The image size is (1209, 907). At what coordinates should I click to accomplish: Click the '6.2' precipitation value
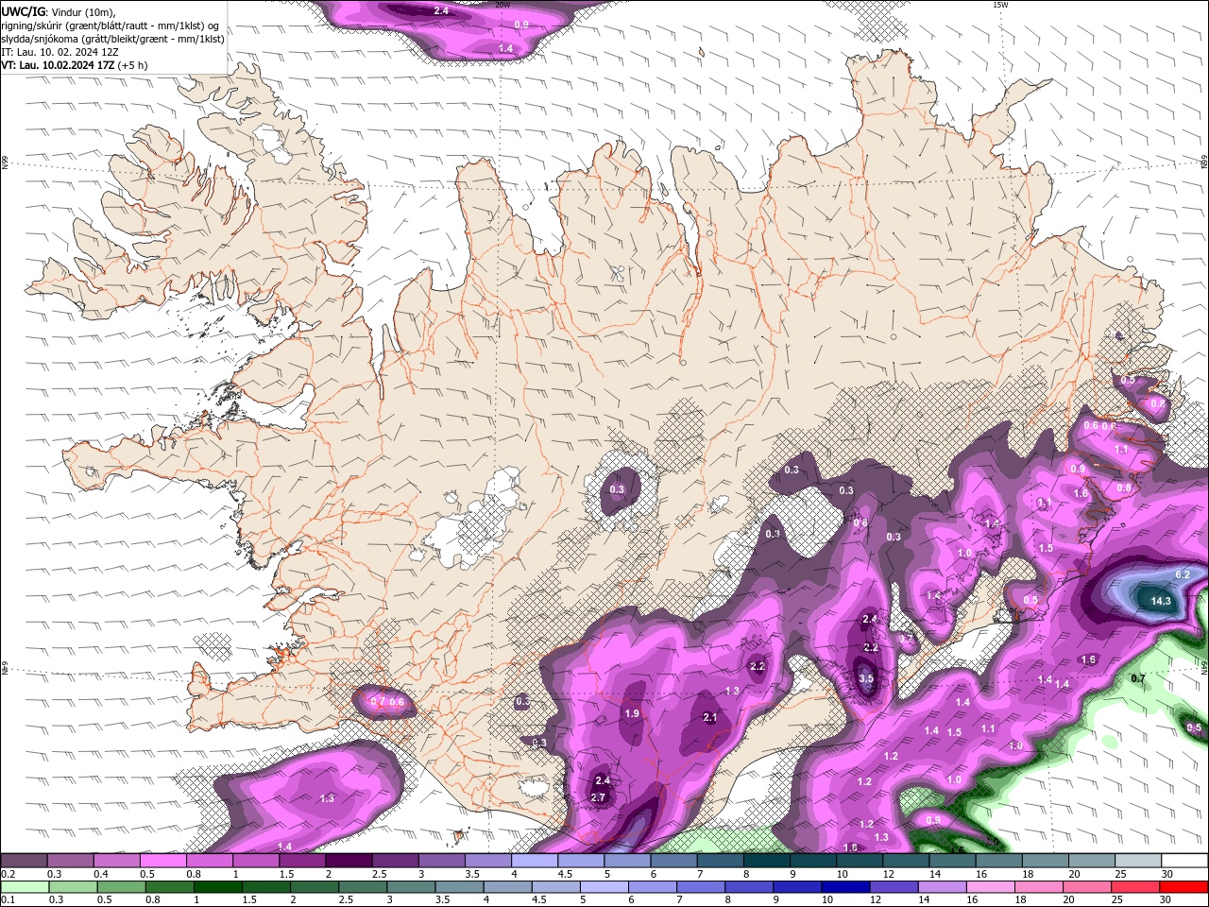[x=1183, y=574]
